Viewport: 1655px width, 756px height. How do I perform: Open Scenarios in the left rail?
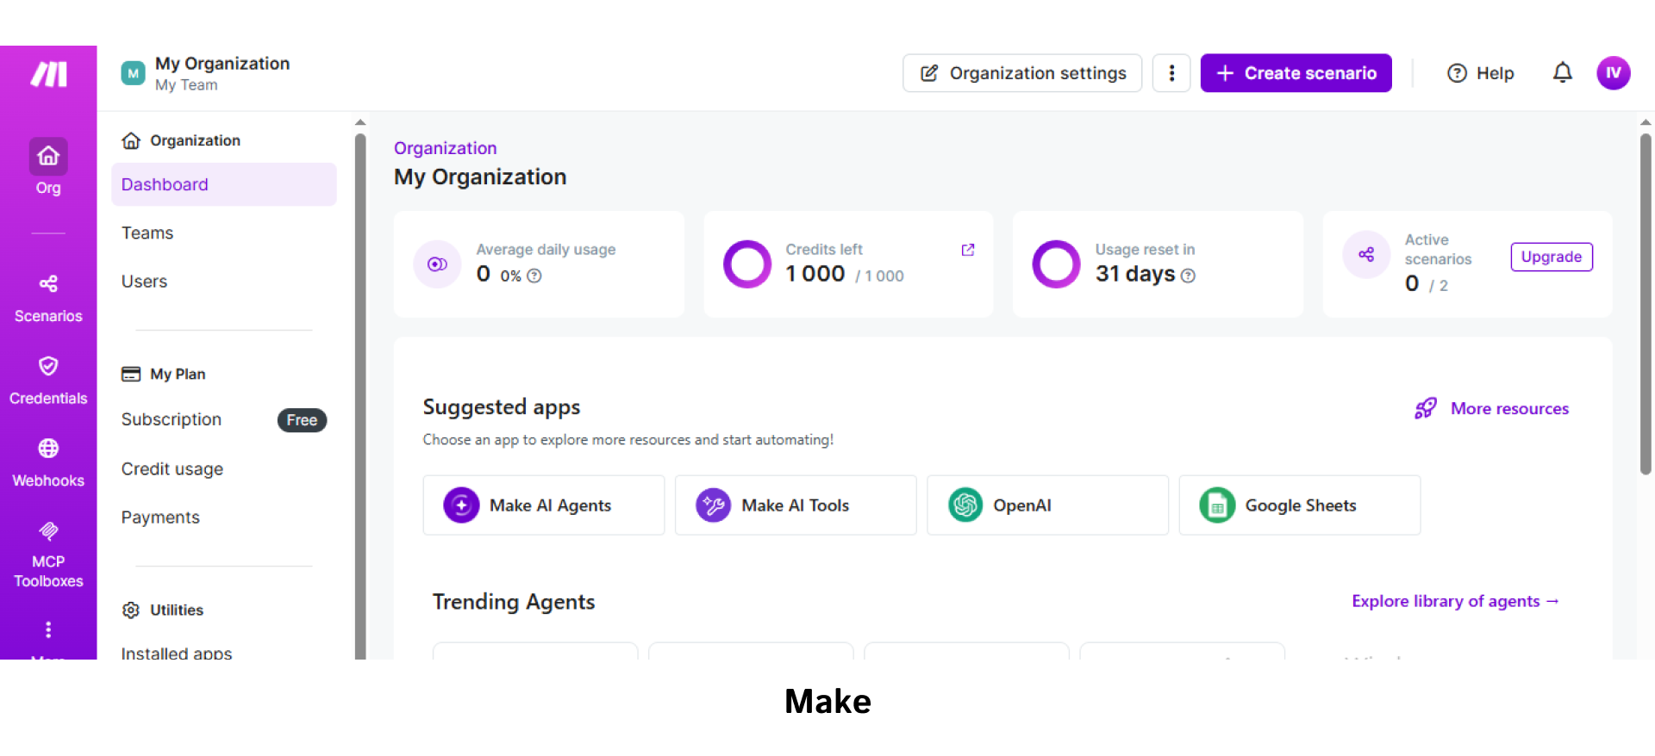[x=48, y=299]
